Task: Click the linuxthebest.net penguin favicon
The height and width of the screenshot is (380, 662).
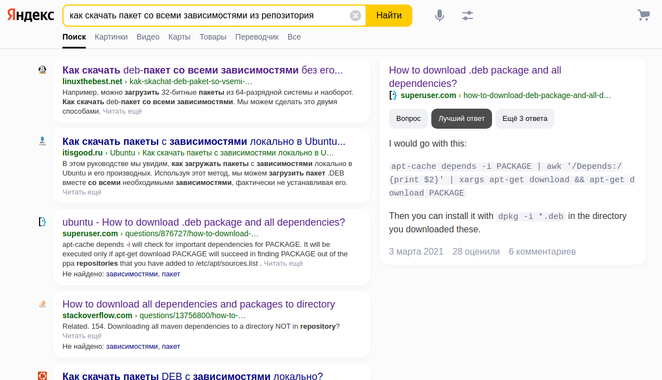Action: [42, 70]
